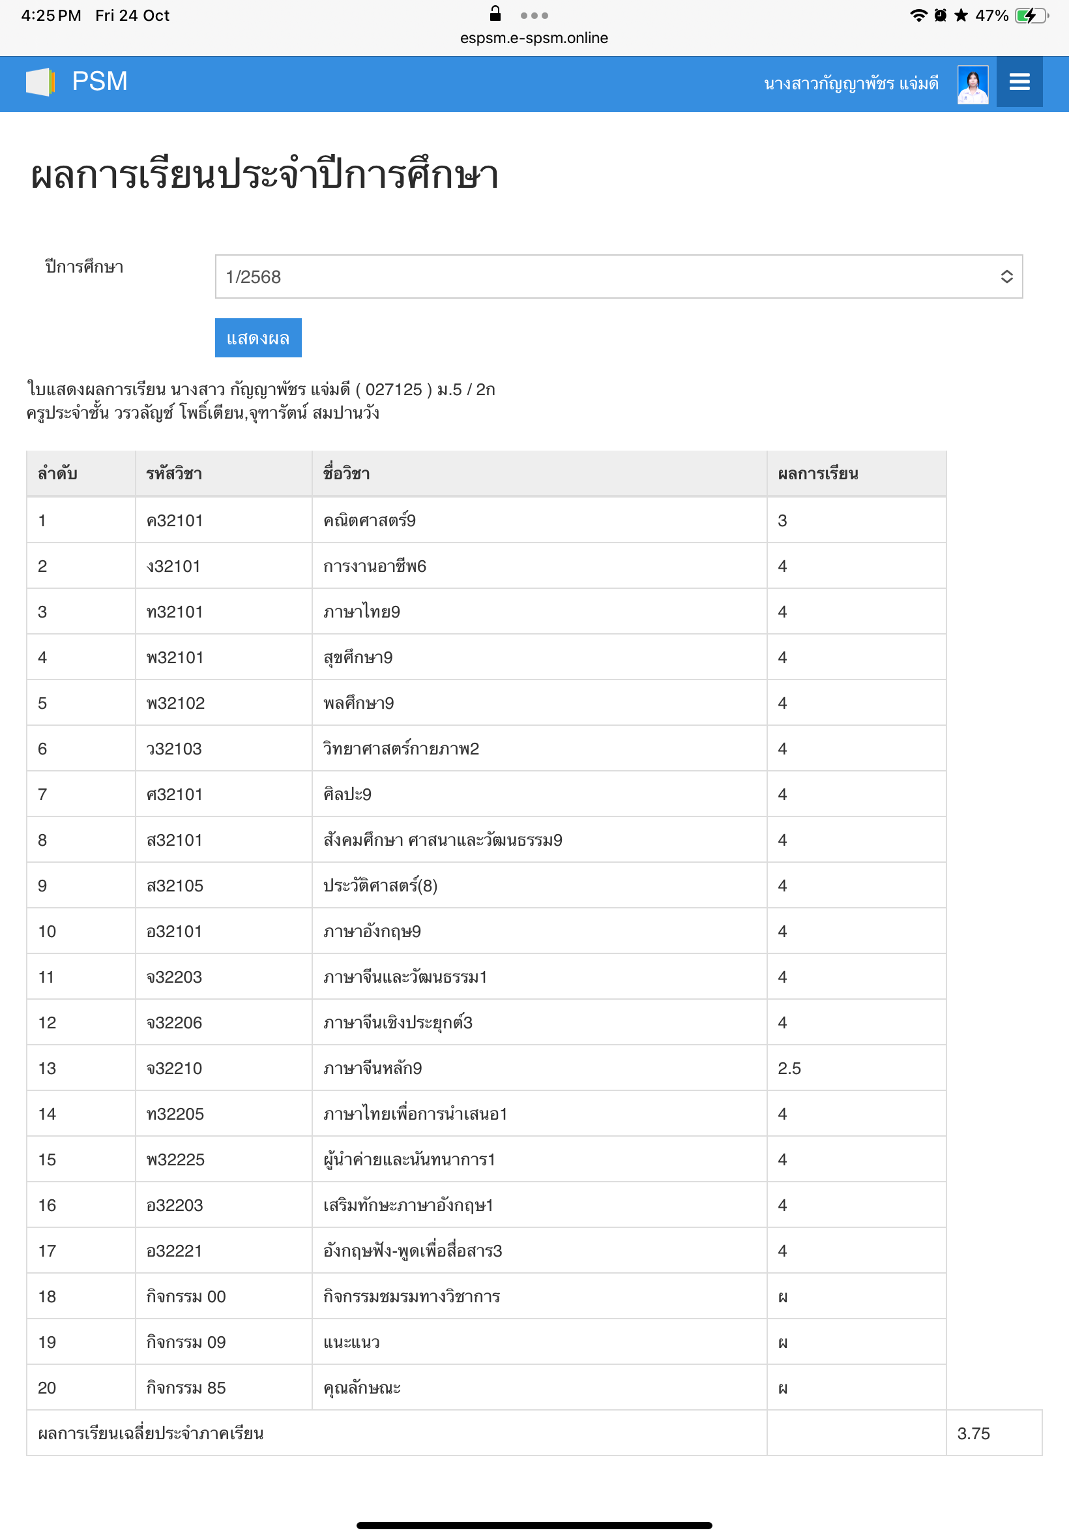
Task: Tap the student profile photo
Action: coord(973,84)
